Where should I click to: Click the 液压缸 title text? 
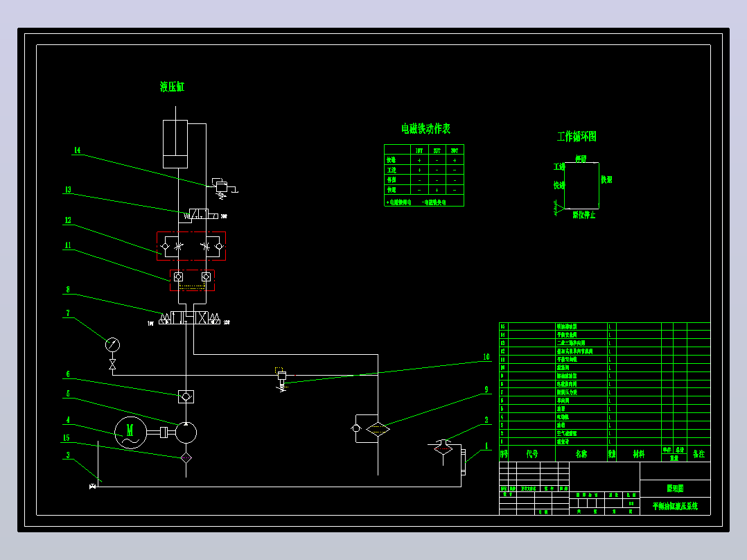tap(172, 87)
